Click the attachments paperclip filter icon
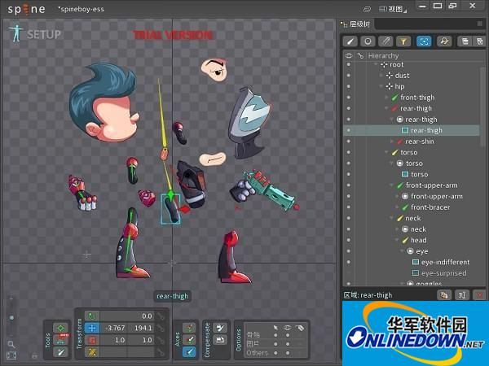Image resolution: width=489 pixels, height=366 pixels. [x=385, y=41]
